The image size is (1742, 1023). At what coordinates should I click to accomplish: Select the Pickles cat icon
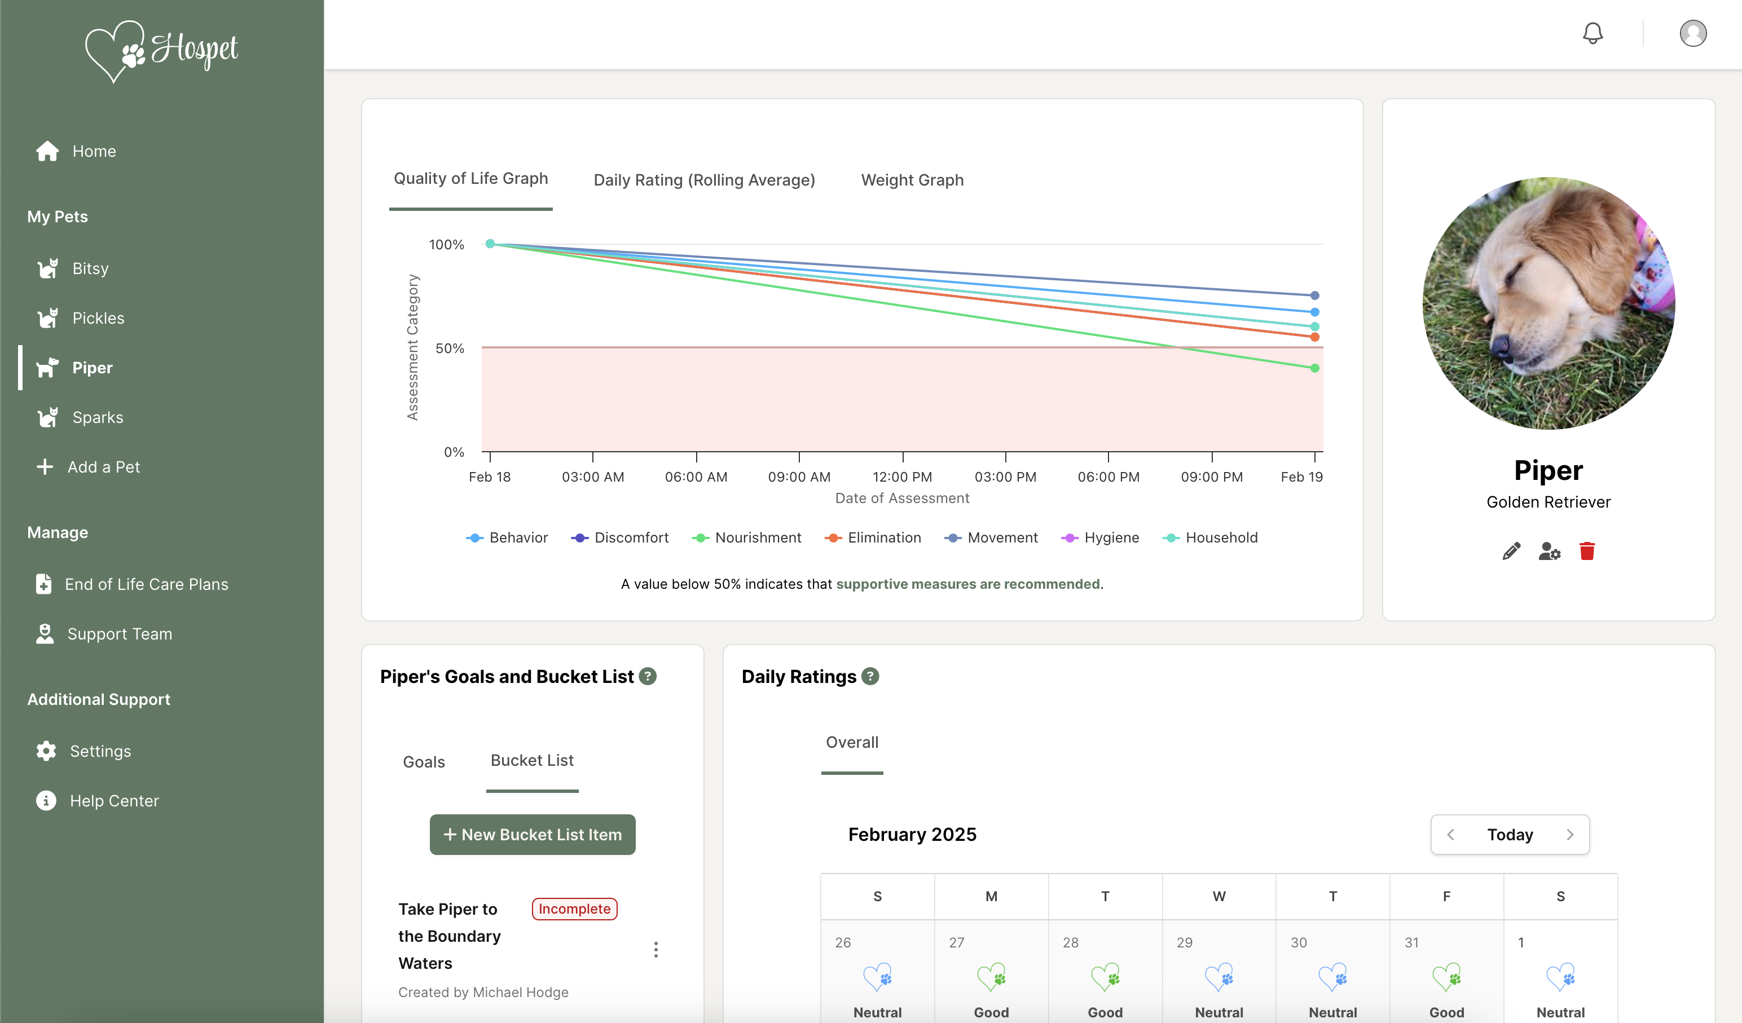[47, 318]
